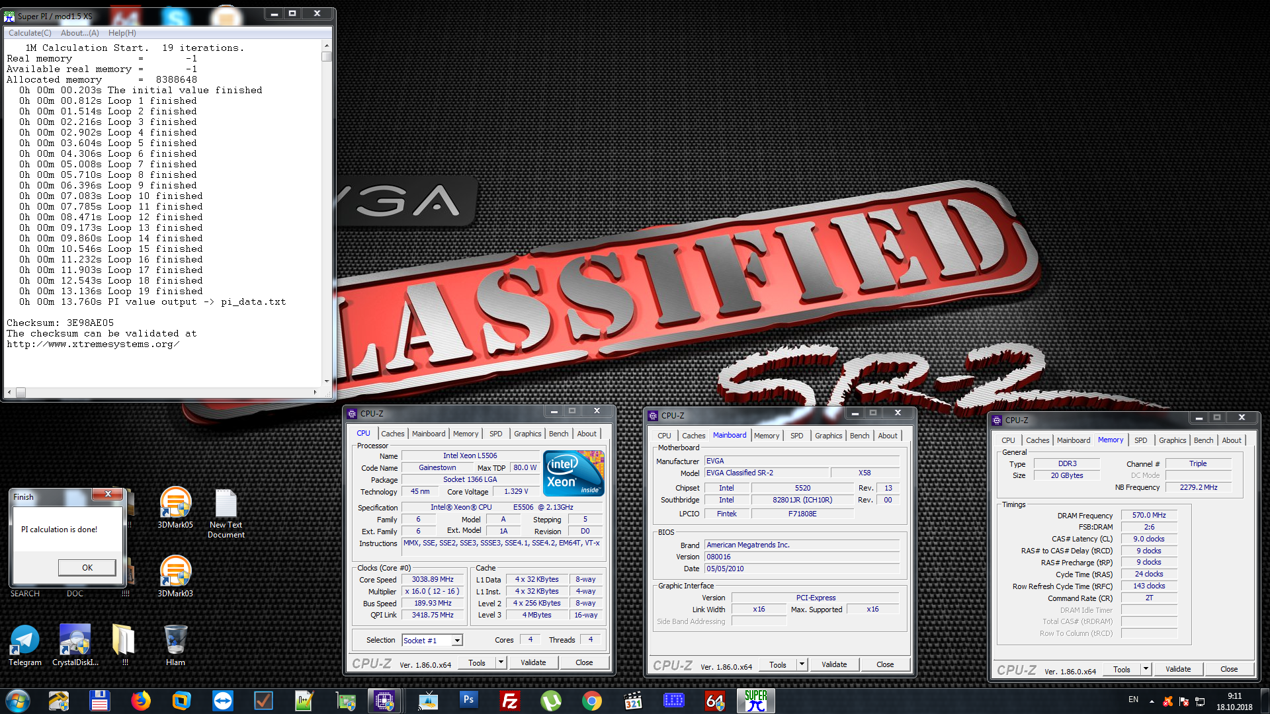Viewport: 1270px width, 714px height.
Task: Switch to SPD tab in Mainboard window
Action: [x=796, y=436]
